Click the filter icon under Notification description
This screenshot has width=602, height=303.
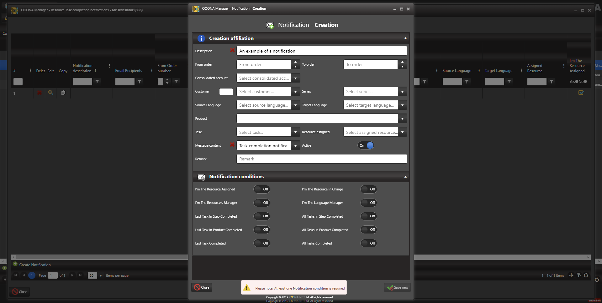pyautogui.click(x=97, y=82)
